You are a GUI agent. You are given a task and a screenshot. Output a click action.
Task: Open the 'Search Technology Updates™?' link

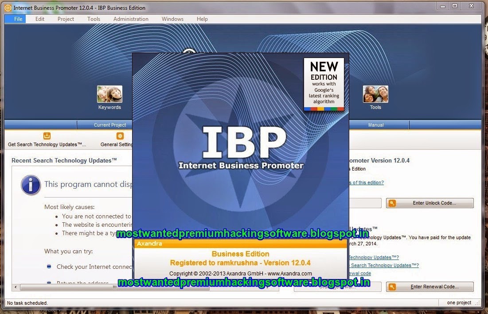(384, 265)
